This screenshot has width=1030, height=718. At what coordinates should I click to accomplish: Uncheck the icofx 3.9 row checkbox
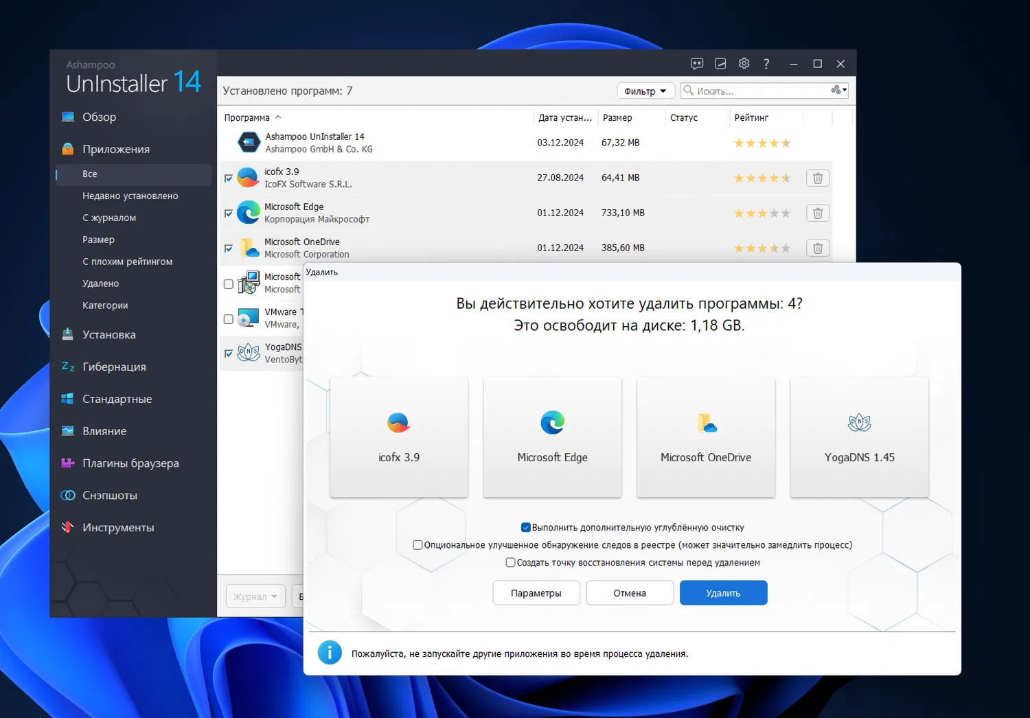point(229,178)
